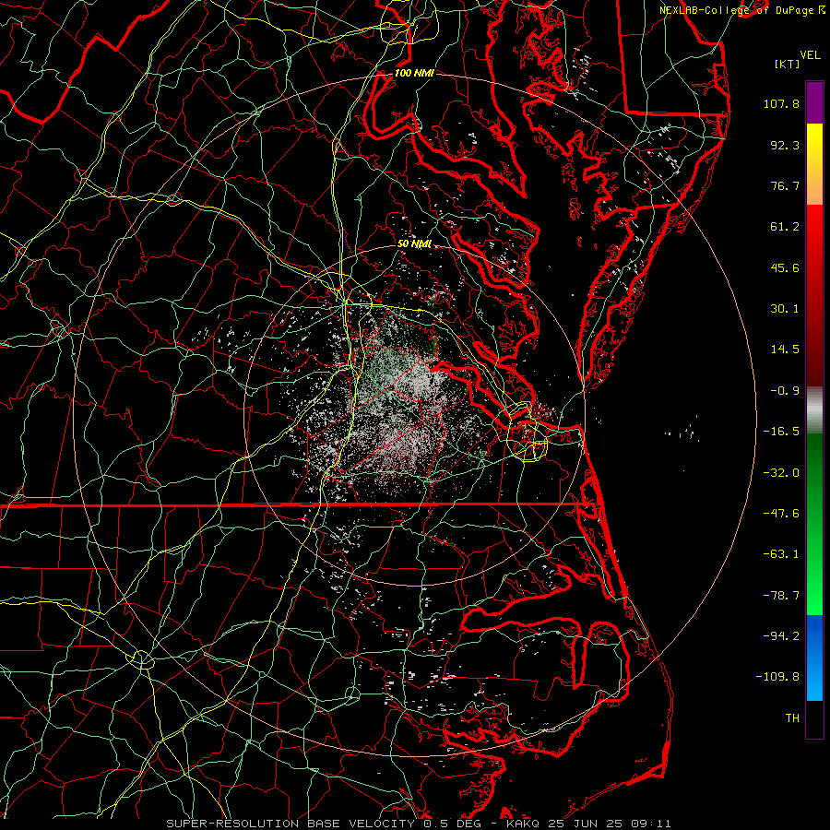Viewport: 830px width, 830px height.
Task: Click the -47.6 velocity scale value
Action: click(781, 514)
